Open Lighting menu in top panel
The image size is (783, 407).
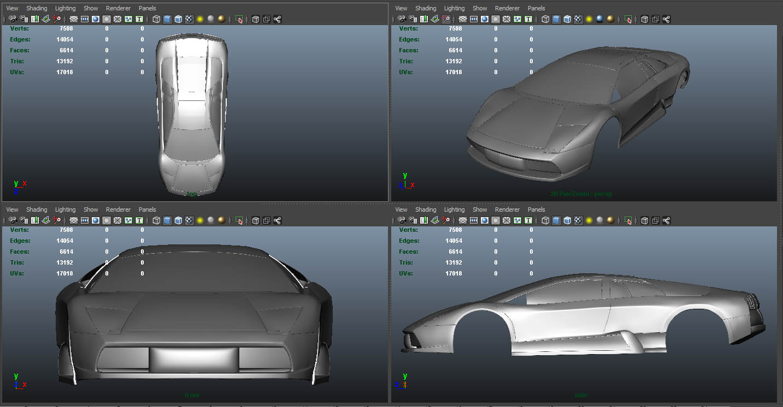point(65,8)
